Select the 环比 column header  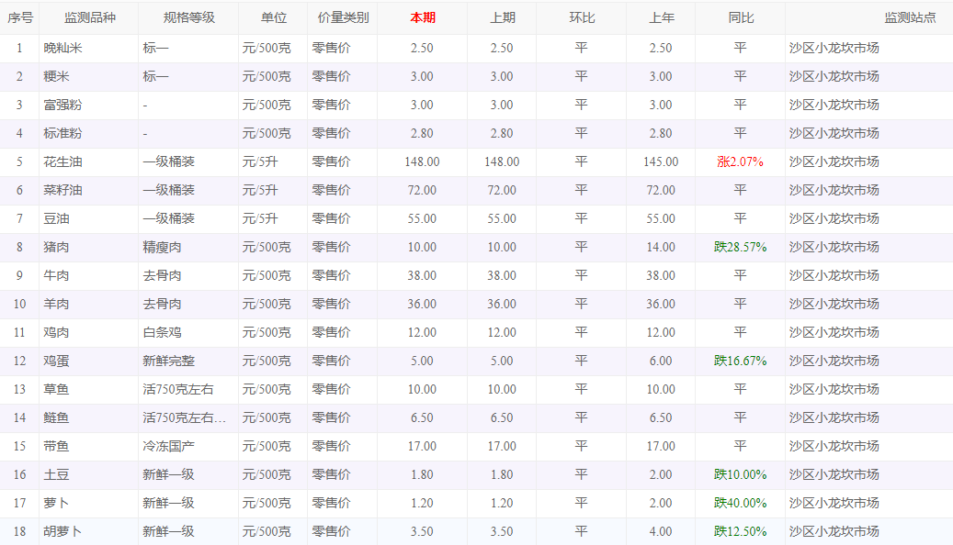coord(581,18)
